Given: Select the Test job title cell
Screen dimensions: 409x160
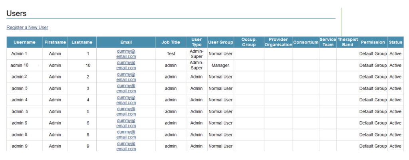Looking at the screenshot, I should [171, 54].
